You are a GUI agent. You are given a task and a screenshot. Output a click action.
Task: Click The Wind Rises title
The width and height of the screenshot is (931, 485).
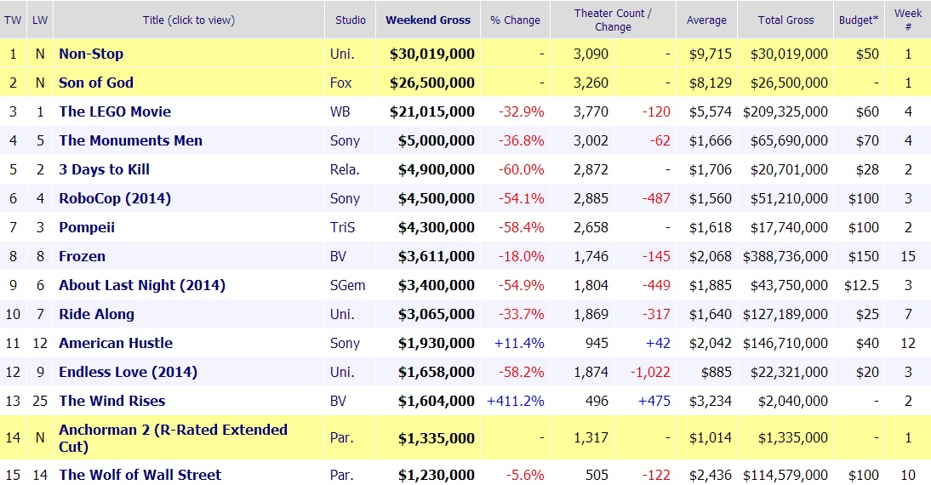point(111,401)
